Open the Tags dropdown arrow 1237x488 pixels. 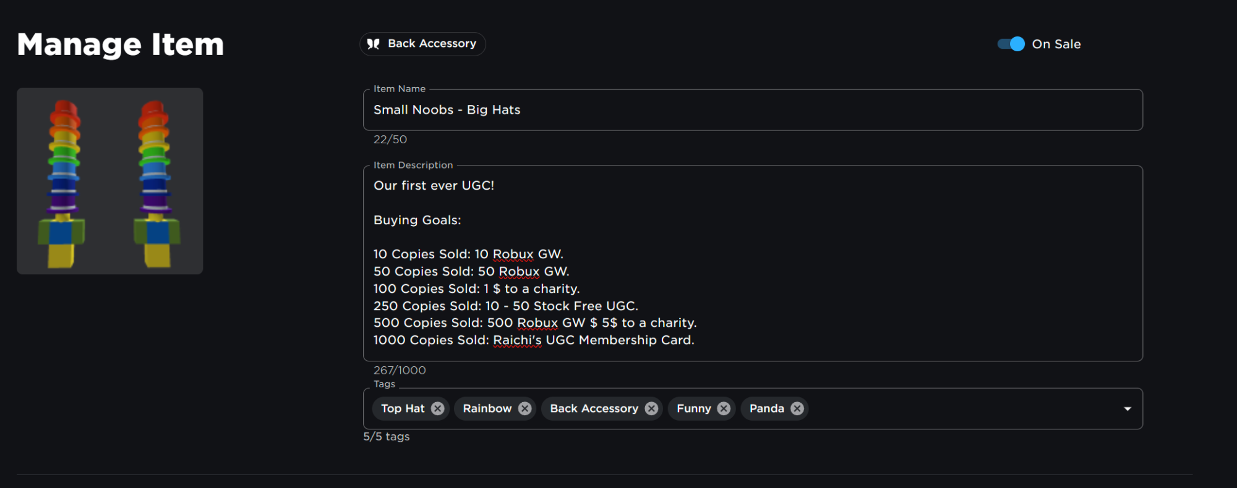tap(1127, 409)
